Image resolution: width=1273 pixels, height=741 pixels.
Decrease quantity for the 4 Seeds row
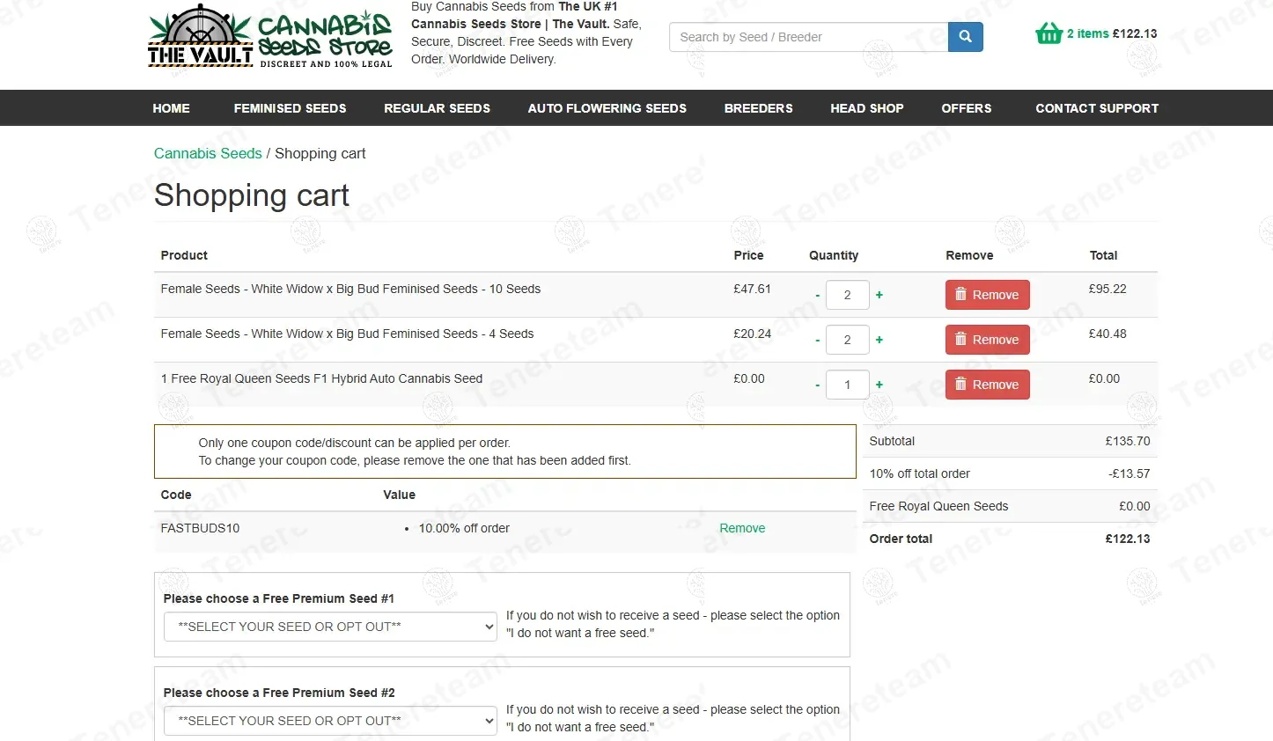818,341
